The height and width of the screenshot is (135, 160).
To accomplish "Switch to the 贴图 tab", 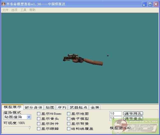I will (x=50, y=107).
